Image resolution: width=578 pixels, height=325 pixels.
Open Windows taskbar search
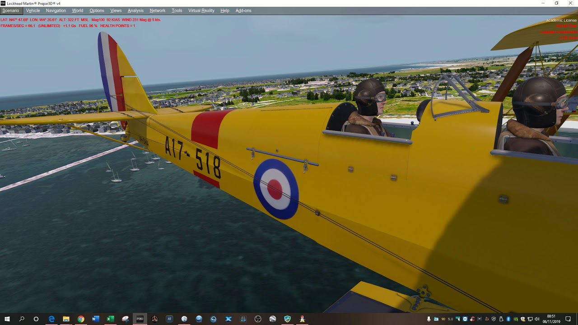[22, 319]
